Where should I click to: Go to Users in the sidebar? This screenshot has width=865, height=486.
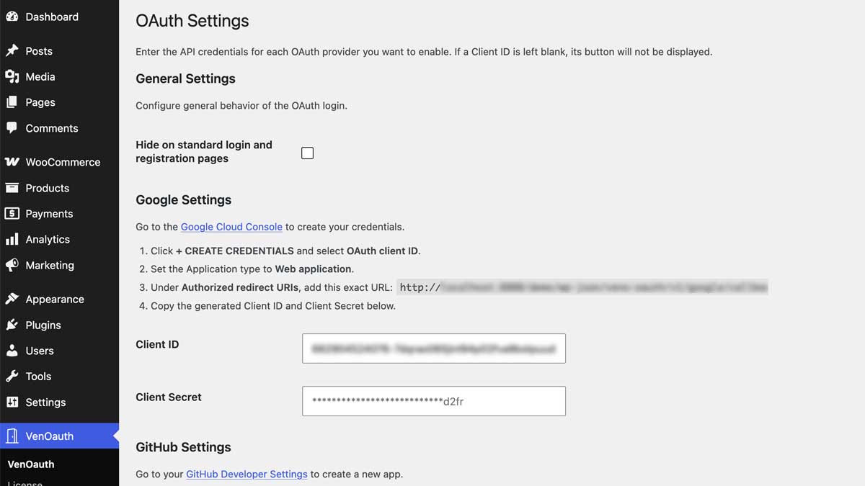(59, 351)
